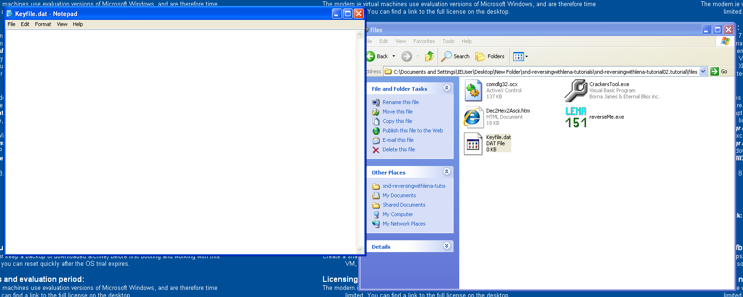Open the Back history dropdown arrow
The width and height of the screenshot is (743, 297).
pos(393,56)
